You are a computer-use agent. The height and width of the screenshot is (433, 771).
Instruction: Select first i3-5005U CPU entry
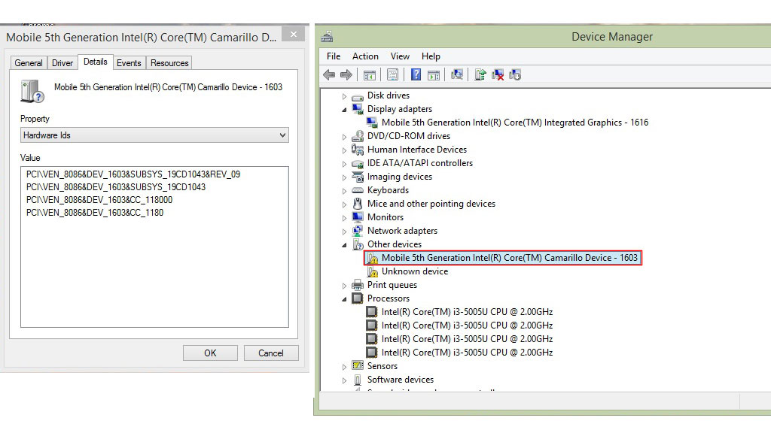[467, 312]
